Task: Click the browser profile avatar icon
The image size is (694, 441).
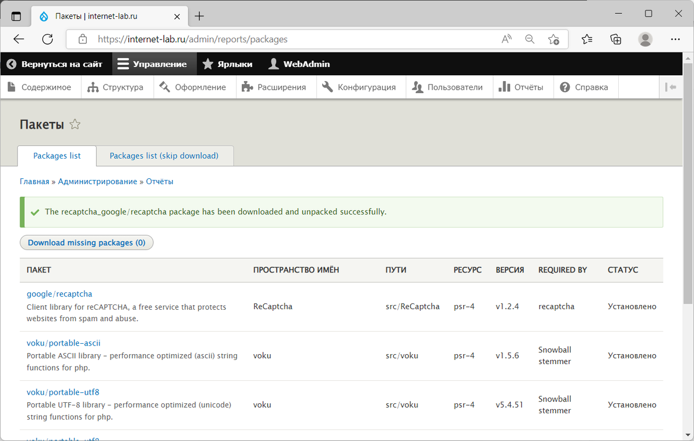Action: (645, 39)
